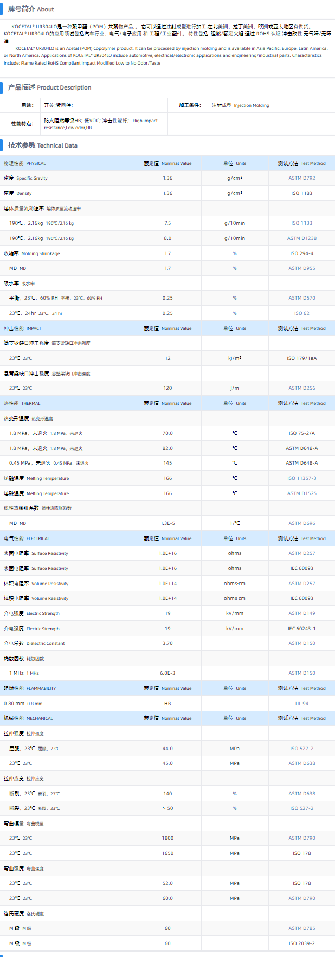
Task: Click the 牌号简介 About section heading
Action: (31, 9)
